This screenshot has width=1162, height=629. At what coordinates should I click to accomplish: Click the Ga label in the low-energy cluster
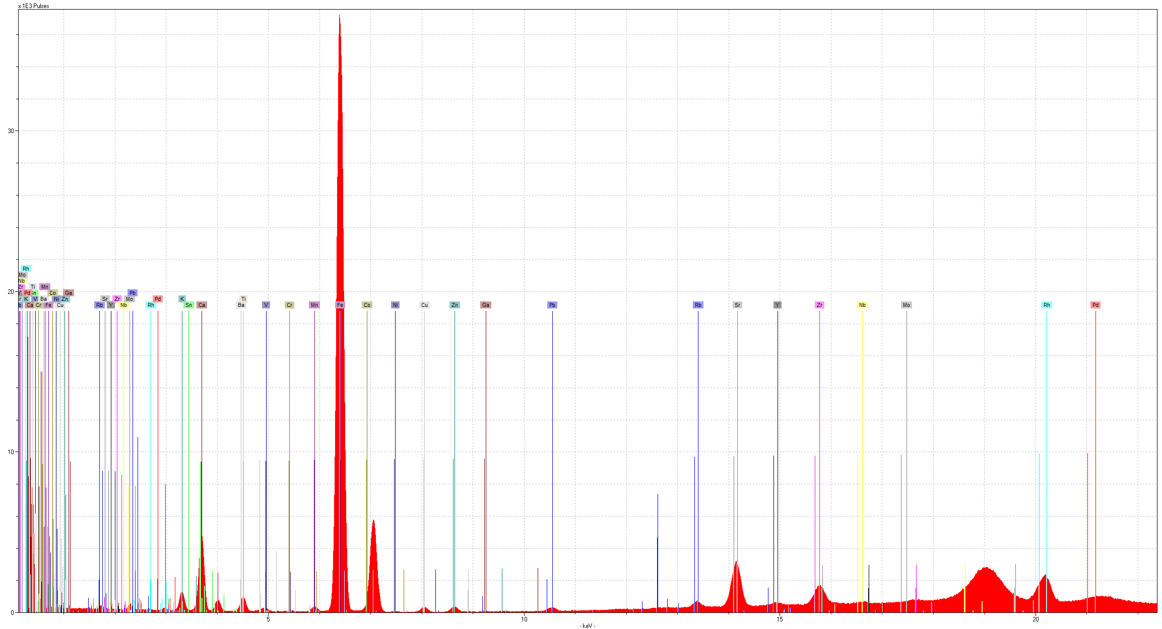point(69,293)
